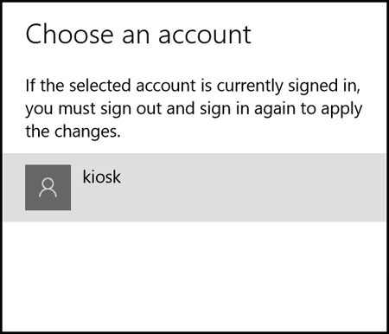Image resolution: width=389 pixels, height=334 pixels.
Task: Select the kiosk account name label
Action: tap(101, 177)
